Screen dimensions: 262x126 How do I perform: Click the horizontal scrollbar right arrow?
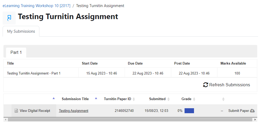coord(255,119)
